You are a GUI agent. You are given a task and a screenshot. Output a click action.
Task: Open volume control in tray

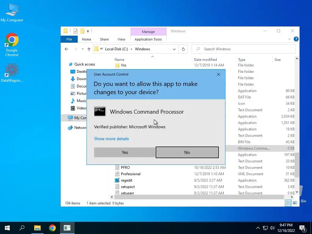272,228
